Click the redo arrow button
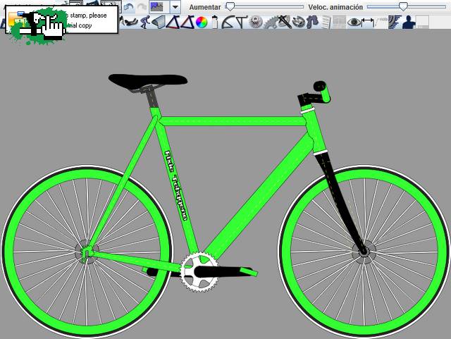 click(x=141, y=6)
